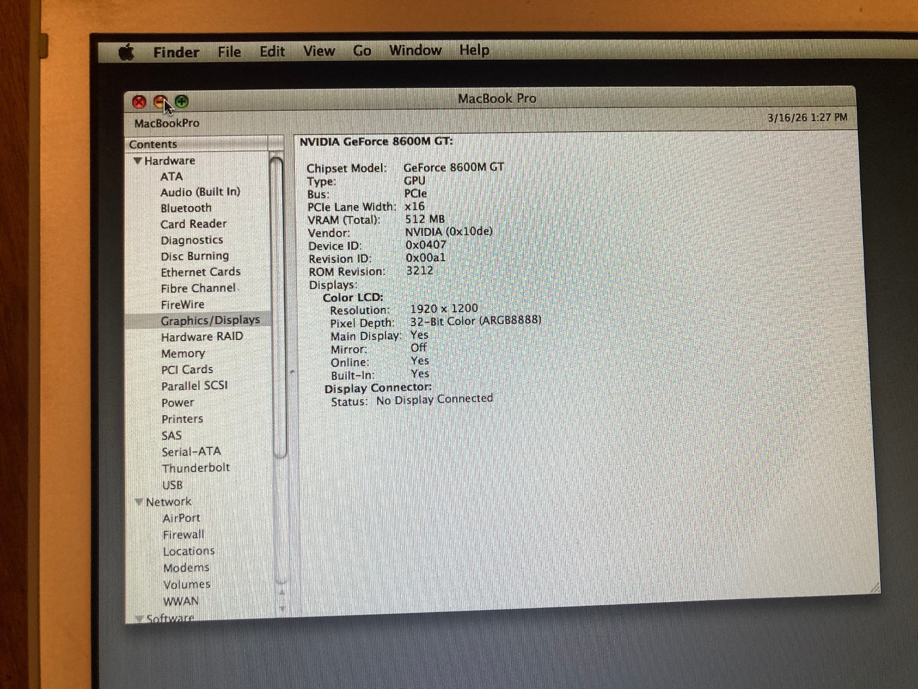Select Audio (Built In) in the sidebar
This screenshot has width=918, height=689.
tap(200, 192)
